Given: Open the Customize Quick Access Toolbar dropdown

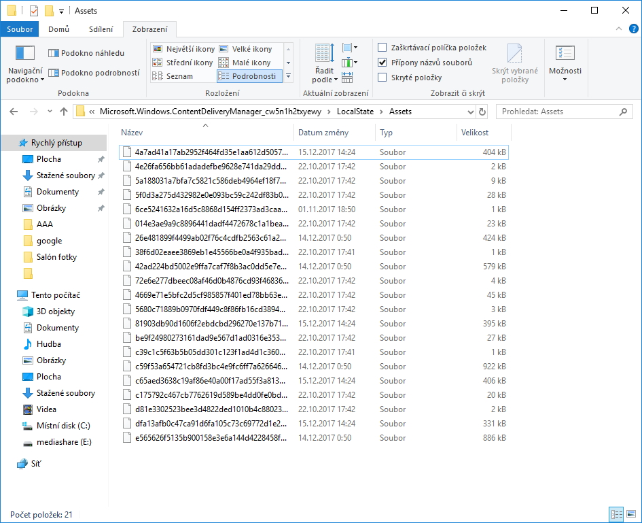Looking at the screenshot, I should coord(61,11).
